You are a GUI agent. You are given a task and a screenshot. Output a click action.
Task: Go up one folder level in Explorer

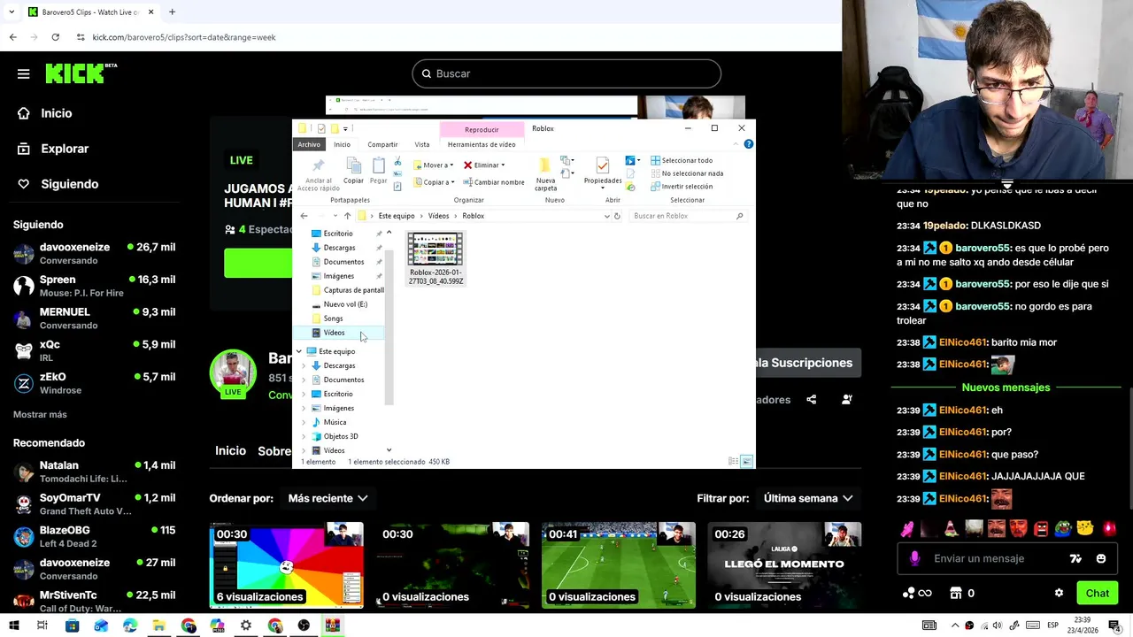347,216
